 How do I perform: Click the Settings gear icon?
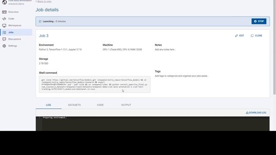point(4,46)
